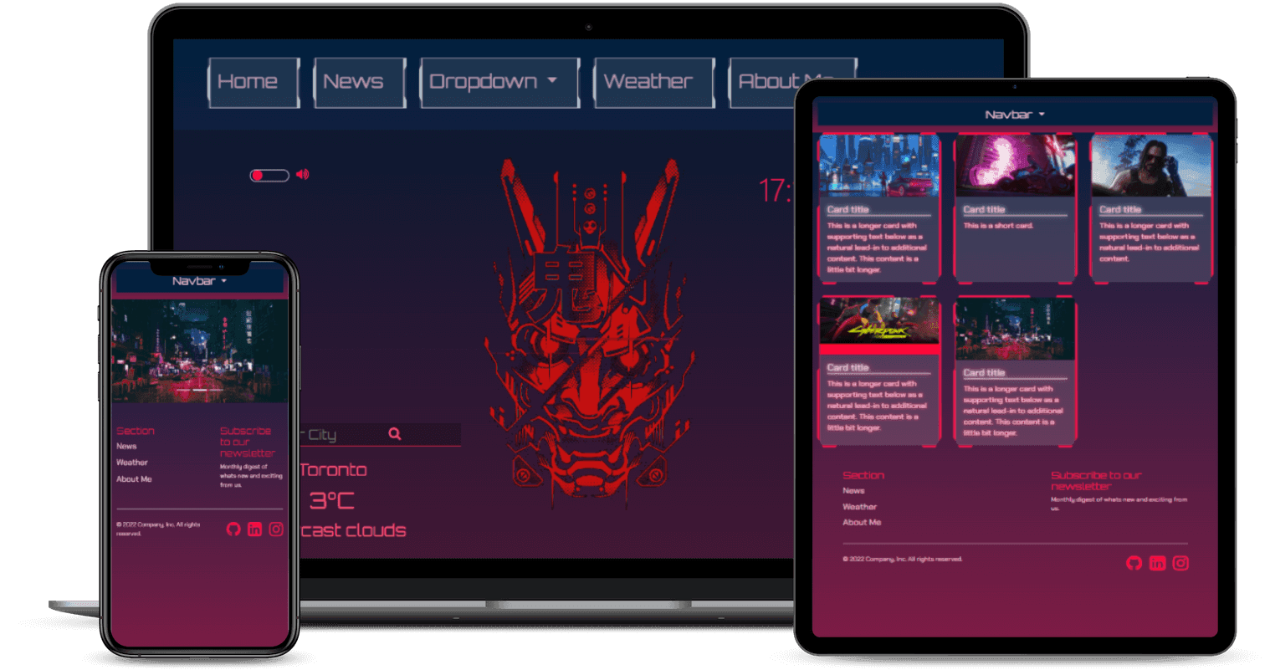Click the 17: clock display on laptop
This screenshot has height=670, width=1270.
coord(775,191)
